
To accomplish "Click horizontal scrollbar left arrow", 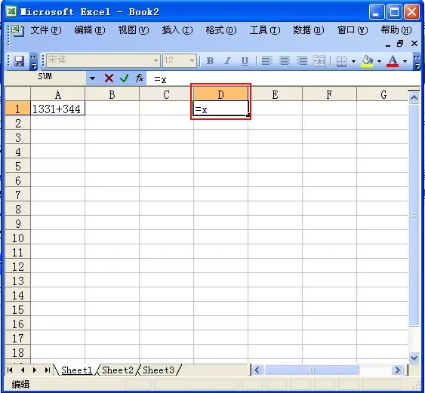I will (x=257, y=370).
